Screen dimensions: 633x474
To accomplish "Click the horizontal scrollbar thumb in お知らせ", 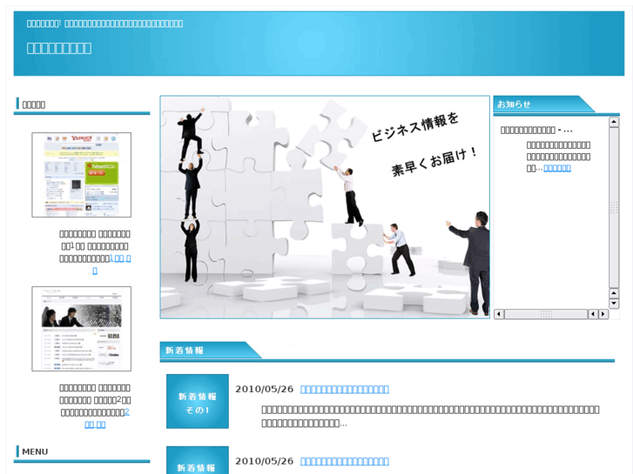I will [546, 314].
